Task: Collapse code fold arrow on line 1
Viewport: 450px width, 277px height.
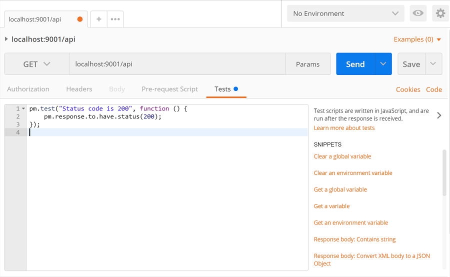Action: point(23,108)
